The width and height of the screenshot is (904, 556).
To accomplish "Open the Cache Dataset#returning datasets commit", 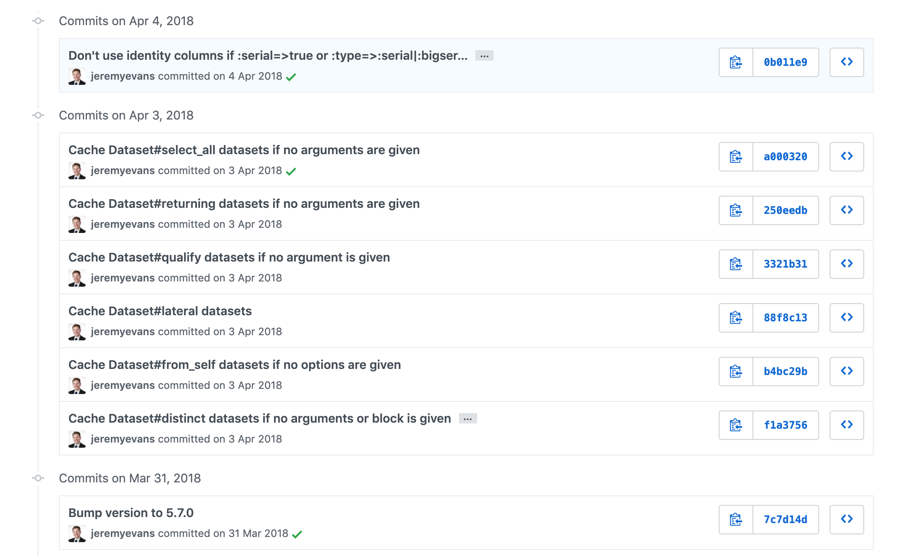I will click(x=244, y=204).
